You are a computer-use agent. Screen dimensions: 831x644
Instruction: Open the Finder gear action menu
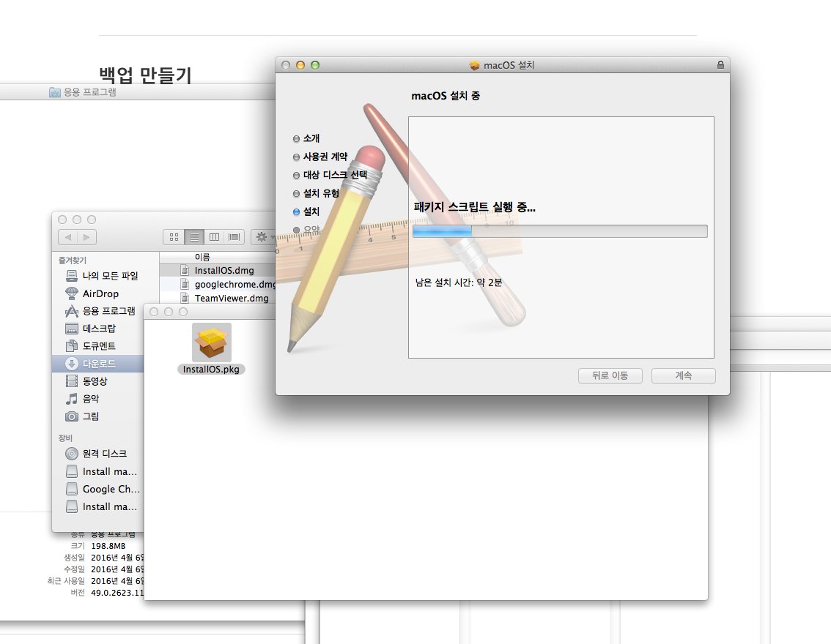[x=263, y=237]
